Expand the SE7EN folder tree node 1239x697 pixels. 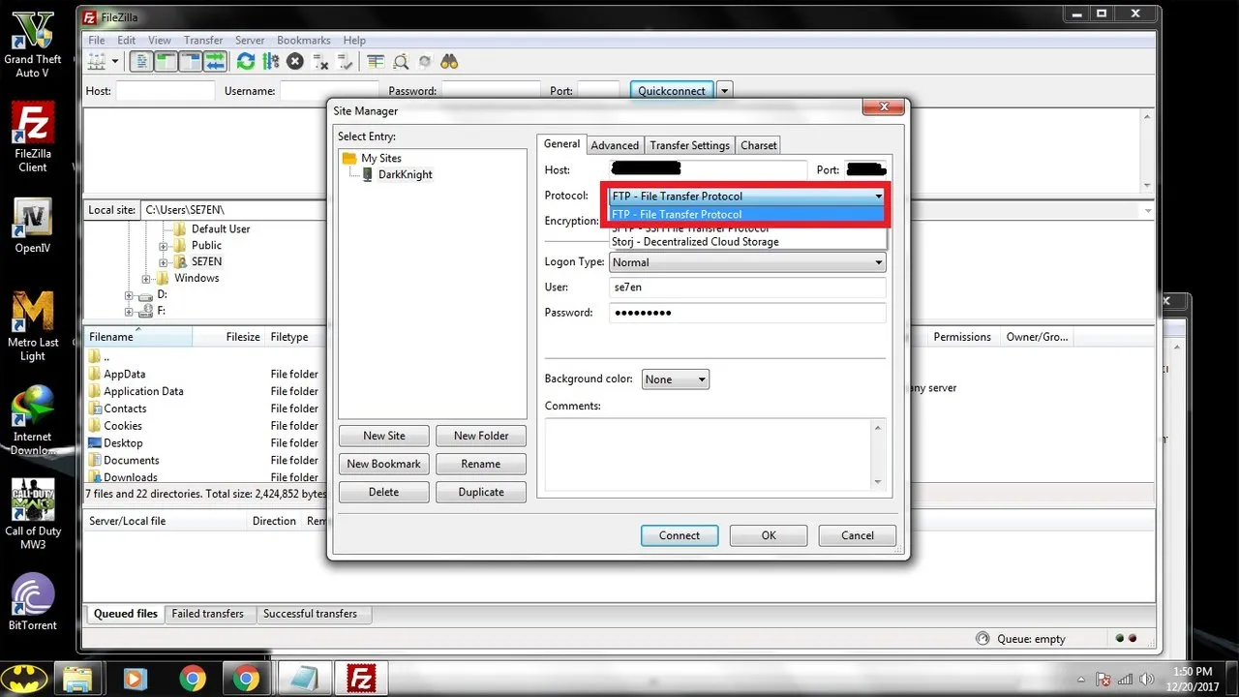[164, 262]
